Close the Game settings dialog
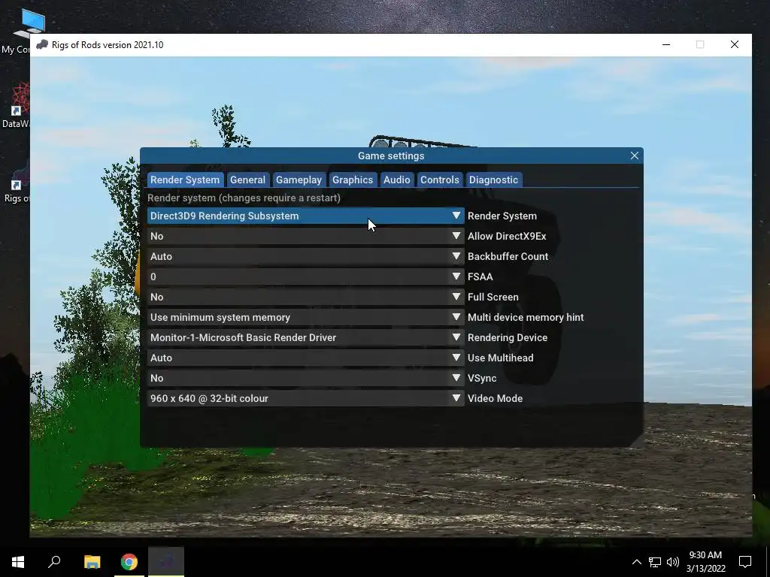Image resolution: width=770 pixels, height=577 pixels. click(x=635, y=156)
